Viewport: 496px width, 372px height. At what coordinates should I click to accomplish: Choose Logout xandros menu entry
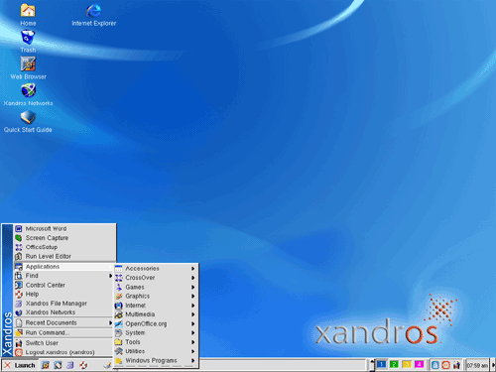coord(63,352)
